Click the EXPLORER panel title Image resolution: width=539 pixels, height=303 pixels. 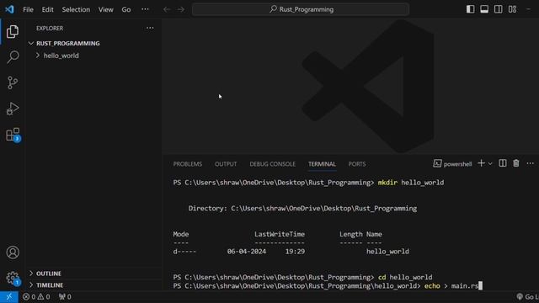tap(50, 28)
